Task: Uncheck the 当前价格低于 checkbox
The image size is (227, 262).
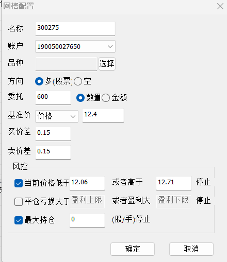Action: pos(19,183)
